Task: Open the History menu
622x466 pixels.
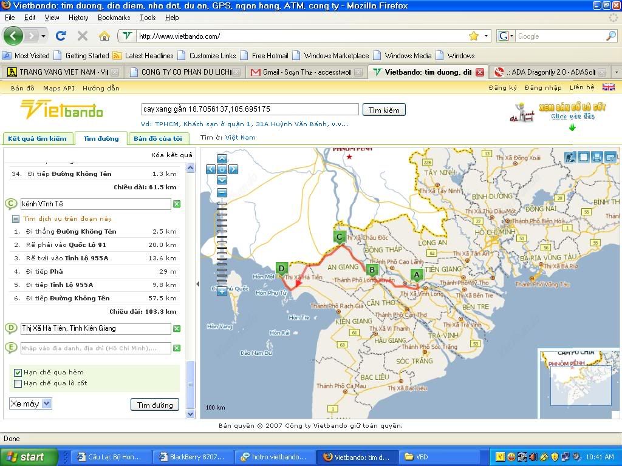Action: coord(78,18)
